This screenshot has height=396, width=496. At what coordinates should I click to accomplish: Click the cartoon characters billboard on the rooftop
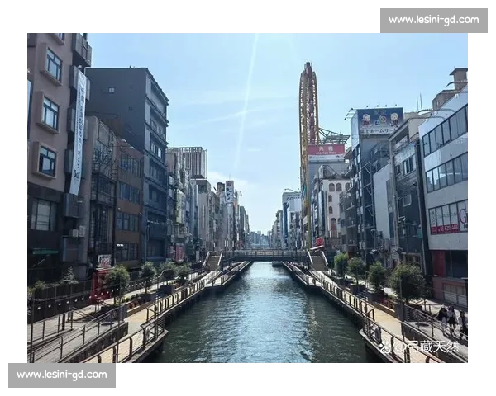click(380, 121)
